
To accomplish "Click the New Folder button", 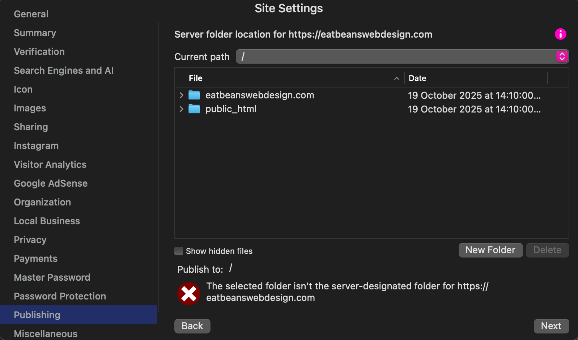I will [490, 250].
